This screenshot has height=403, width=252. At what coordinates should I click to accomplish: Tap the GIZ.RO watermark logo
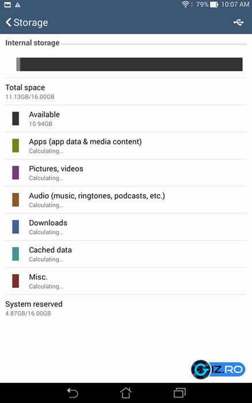point(218,370)
